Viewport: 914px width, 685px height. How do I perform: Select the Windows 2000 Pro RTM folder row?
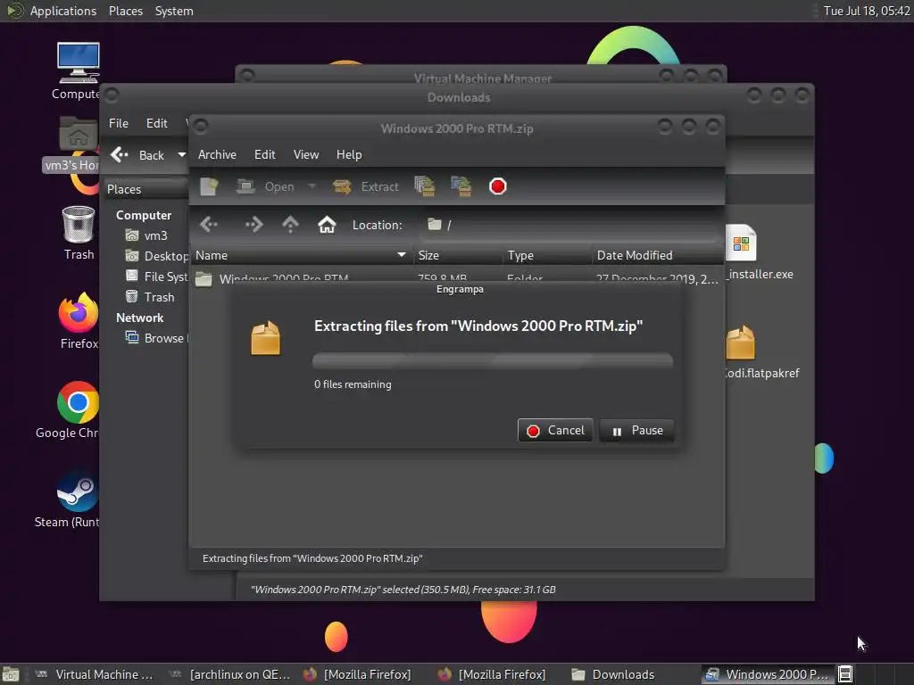click(457, 278)
